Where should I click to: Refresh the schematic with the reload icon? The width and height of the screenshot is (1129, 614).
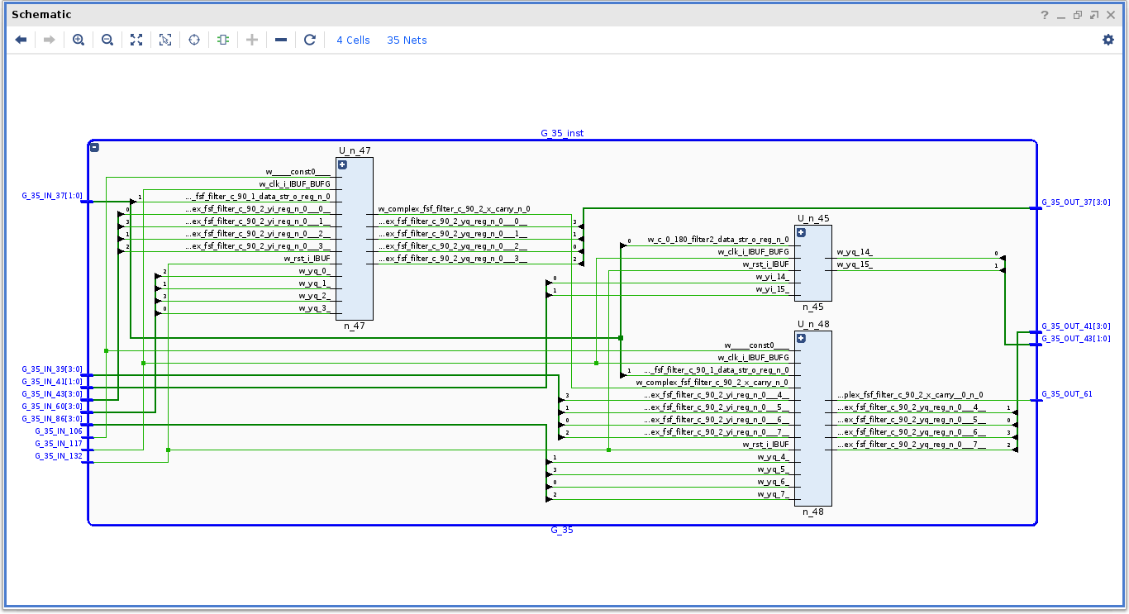(x=310, y=40)
